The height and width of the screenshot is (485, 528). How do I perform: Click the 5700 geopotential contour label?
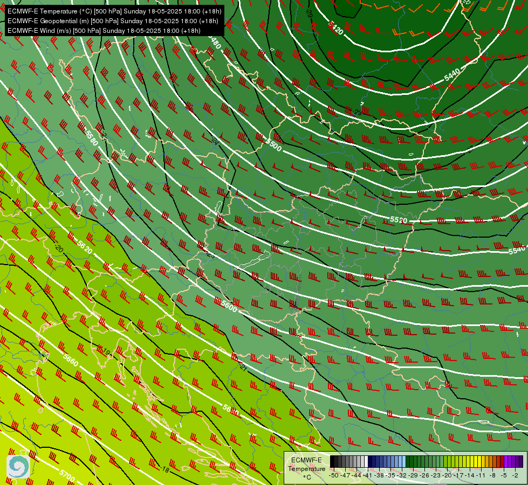[67, 475]
